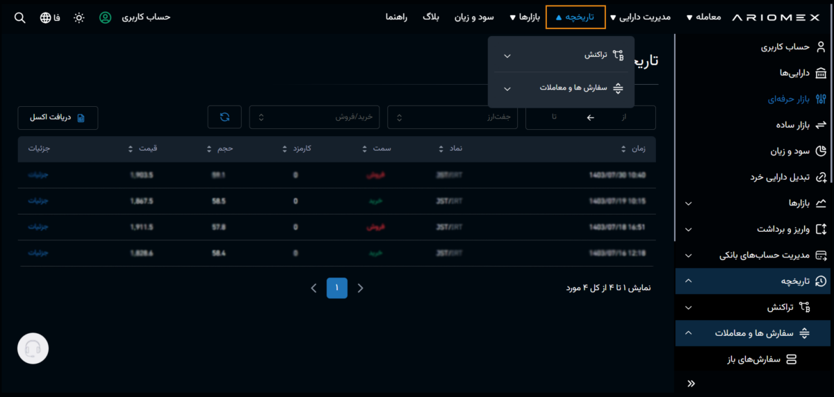Toggle light theme with sun icon
The height and width of the screenshot is (397, 834).
tap(79, 17)
